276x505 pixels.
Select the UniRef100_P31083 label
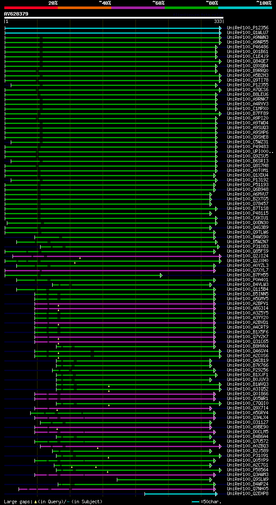248,247
